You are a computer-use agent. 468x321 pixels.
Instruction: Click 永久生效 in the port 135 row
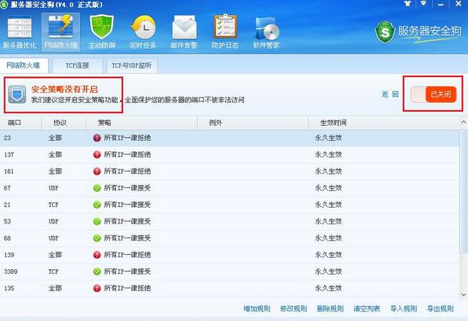pos(328,288)
